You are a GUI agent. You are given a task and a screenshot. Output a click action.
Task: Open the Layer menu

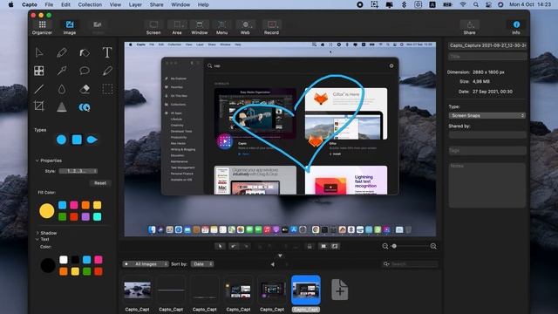click(x=135, y=4)
